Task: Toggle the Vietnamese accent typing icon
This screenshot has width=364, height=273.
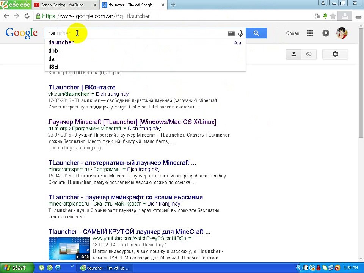Action: coord(325,16)
